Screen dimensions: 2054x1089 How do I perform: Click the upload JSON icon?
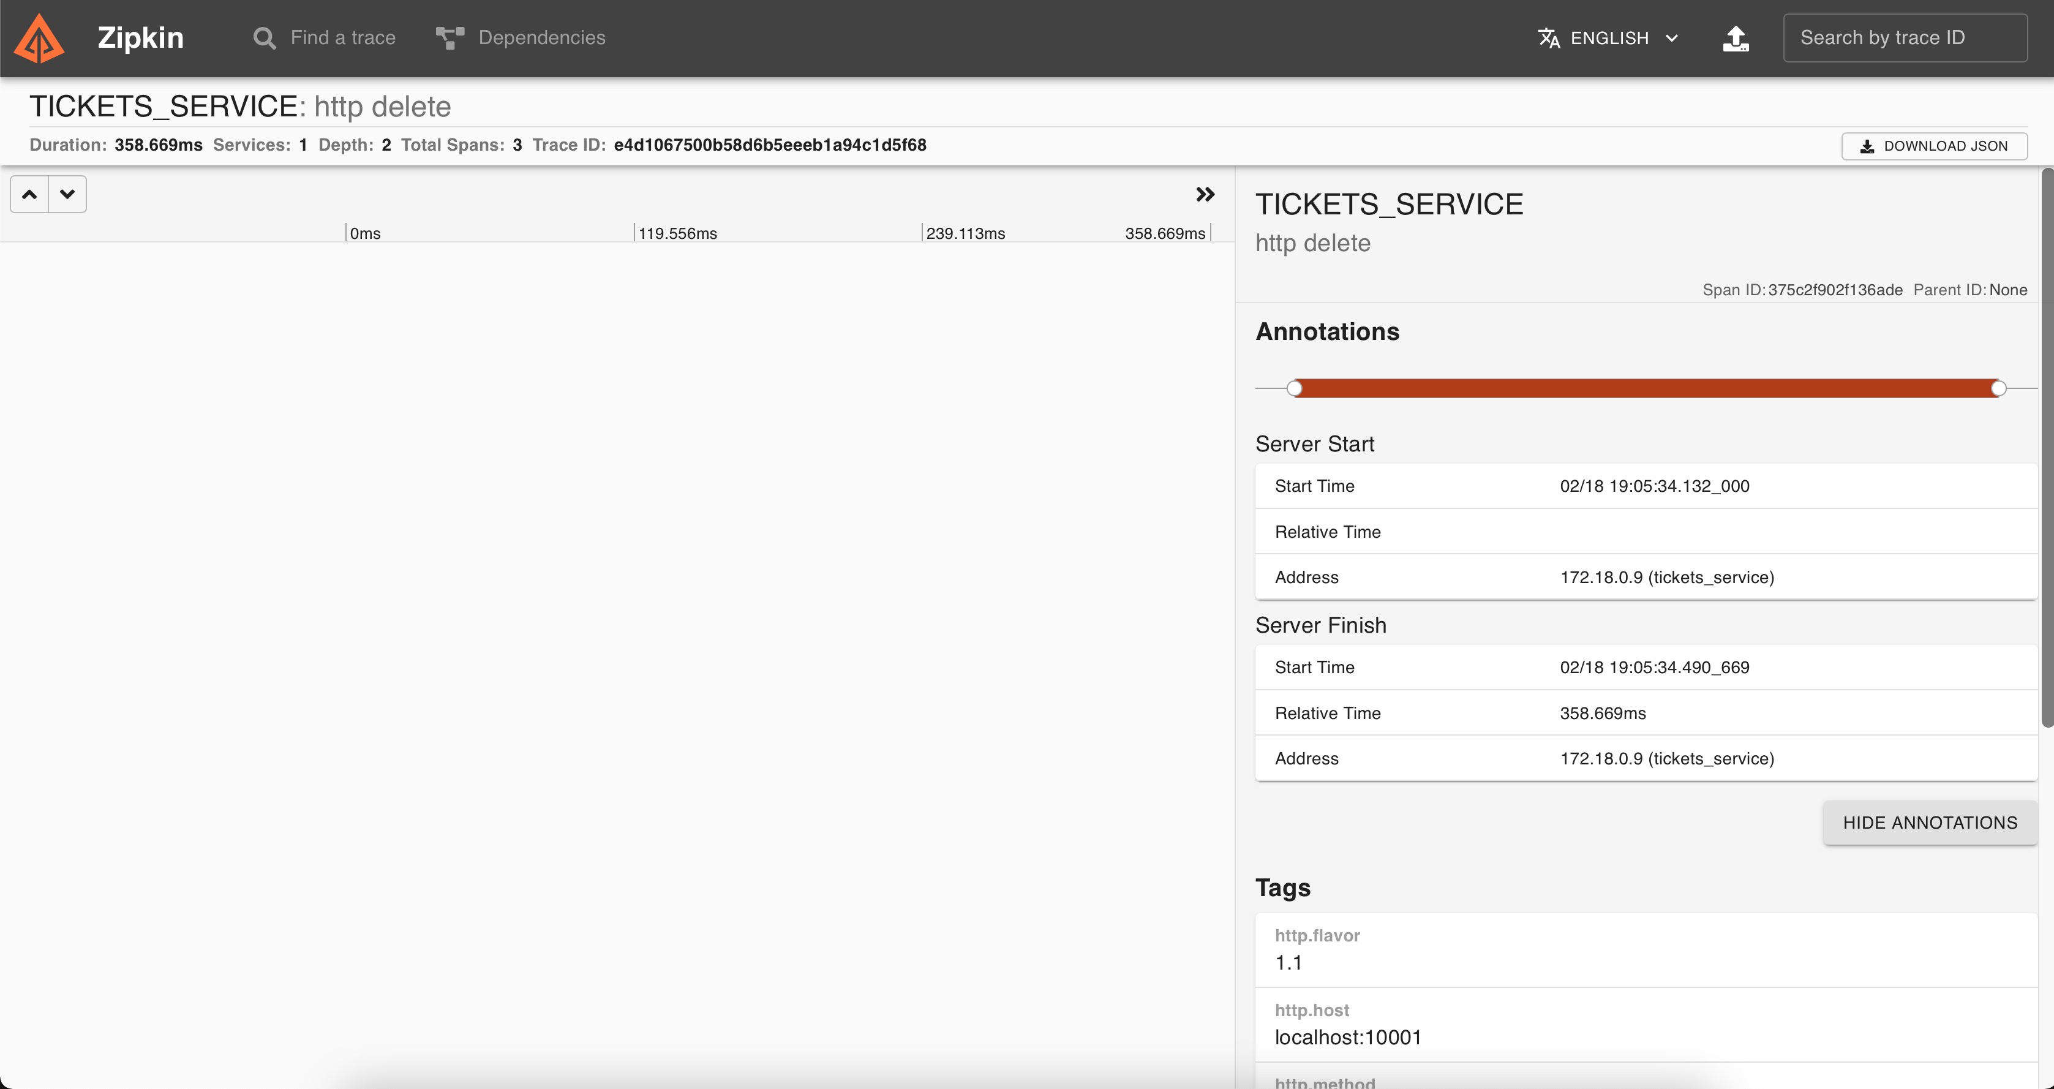click(1736, 38)
